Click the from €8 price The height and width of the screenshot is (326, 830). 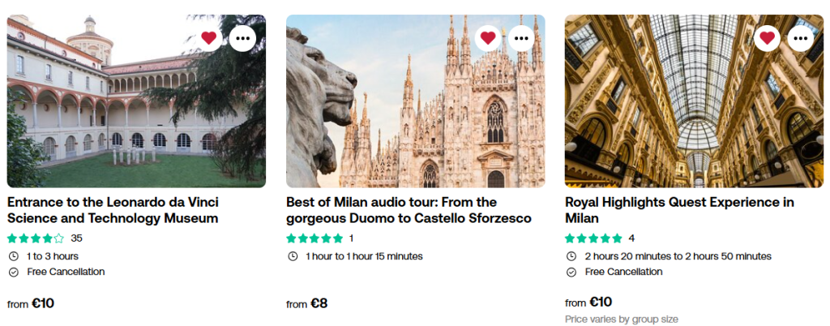(x=307, y=304)
